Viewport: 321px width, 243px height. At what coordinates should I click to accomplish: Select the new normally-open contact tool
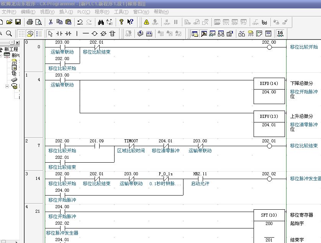pos(59,34)
